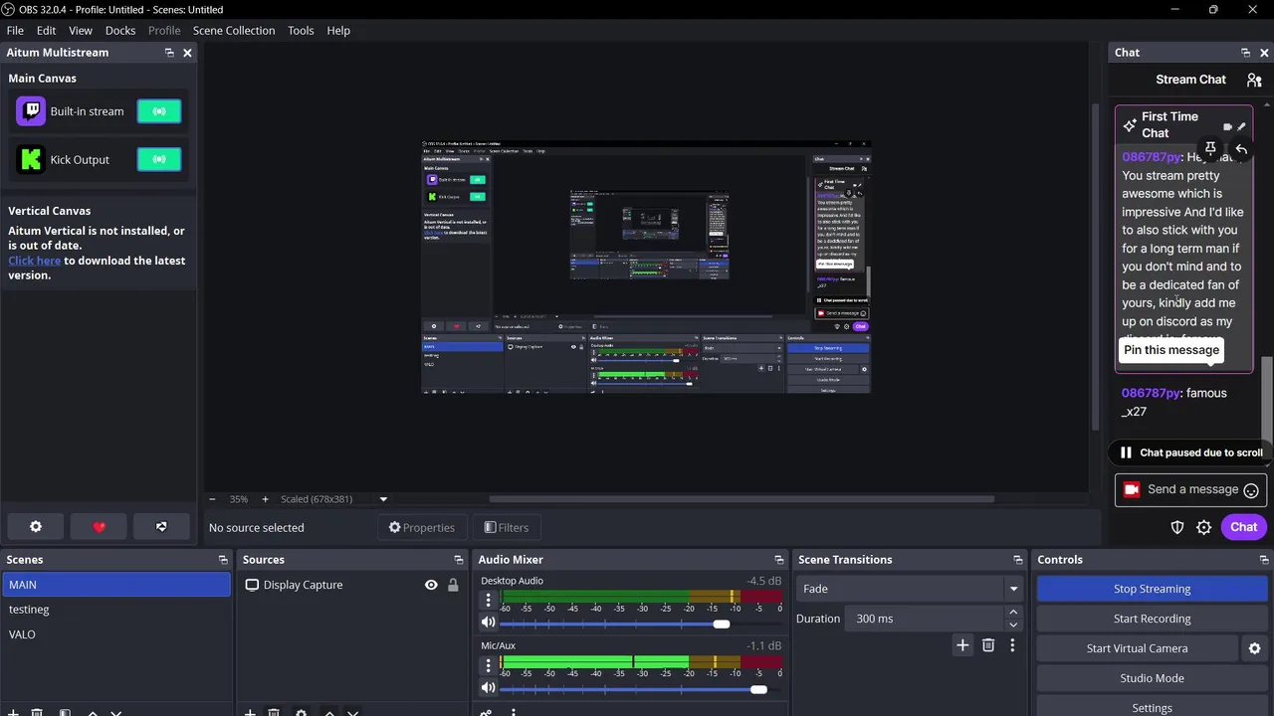
Task: Open the Tools menu
Action: pos(301,31)
